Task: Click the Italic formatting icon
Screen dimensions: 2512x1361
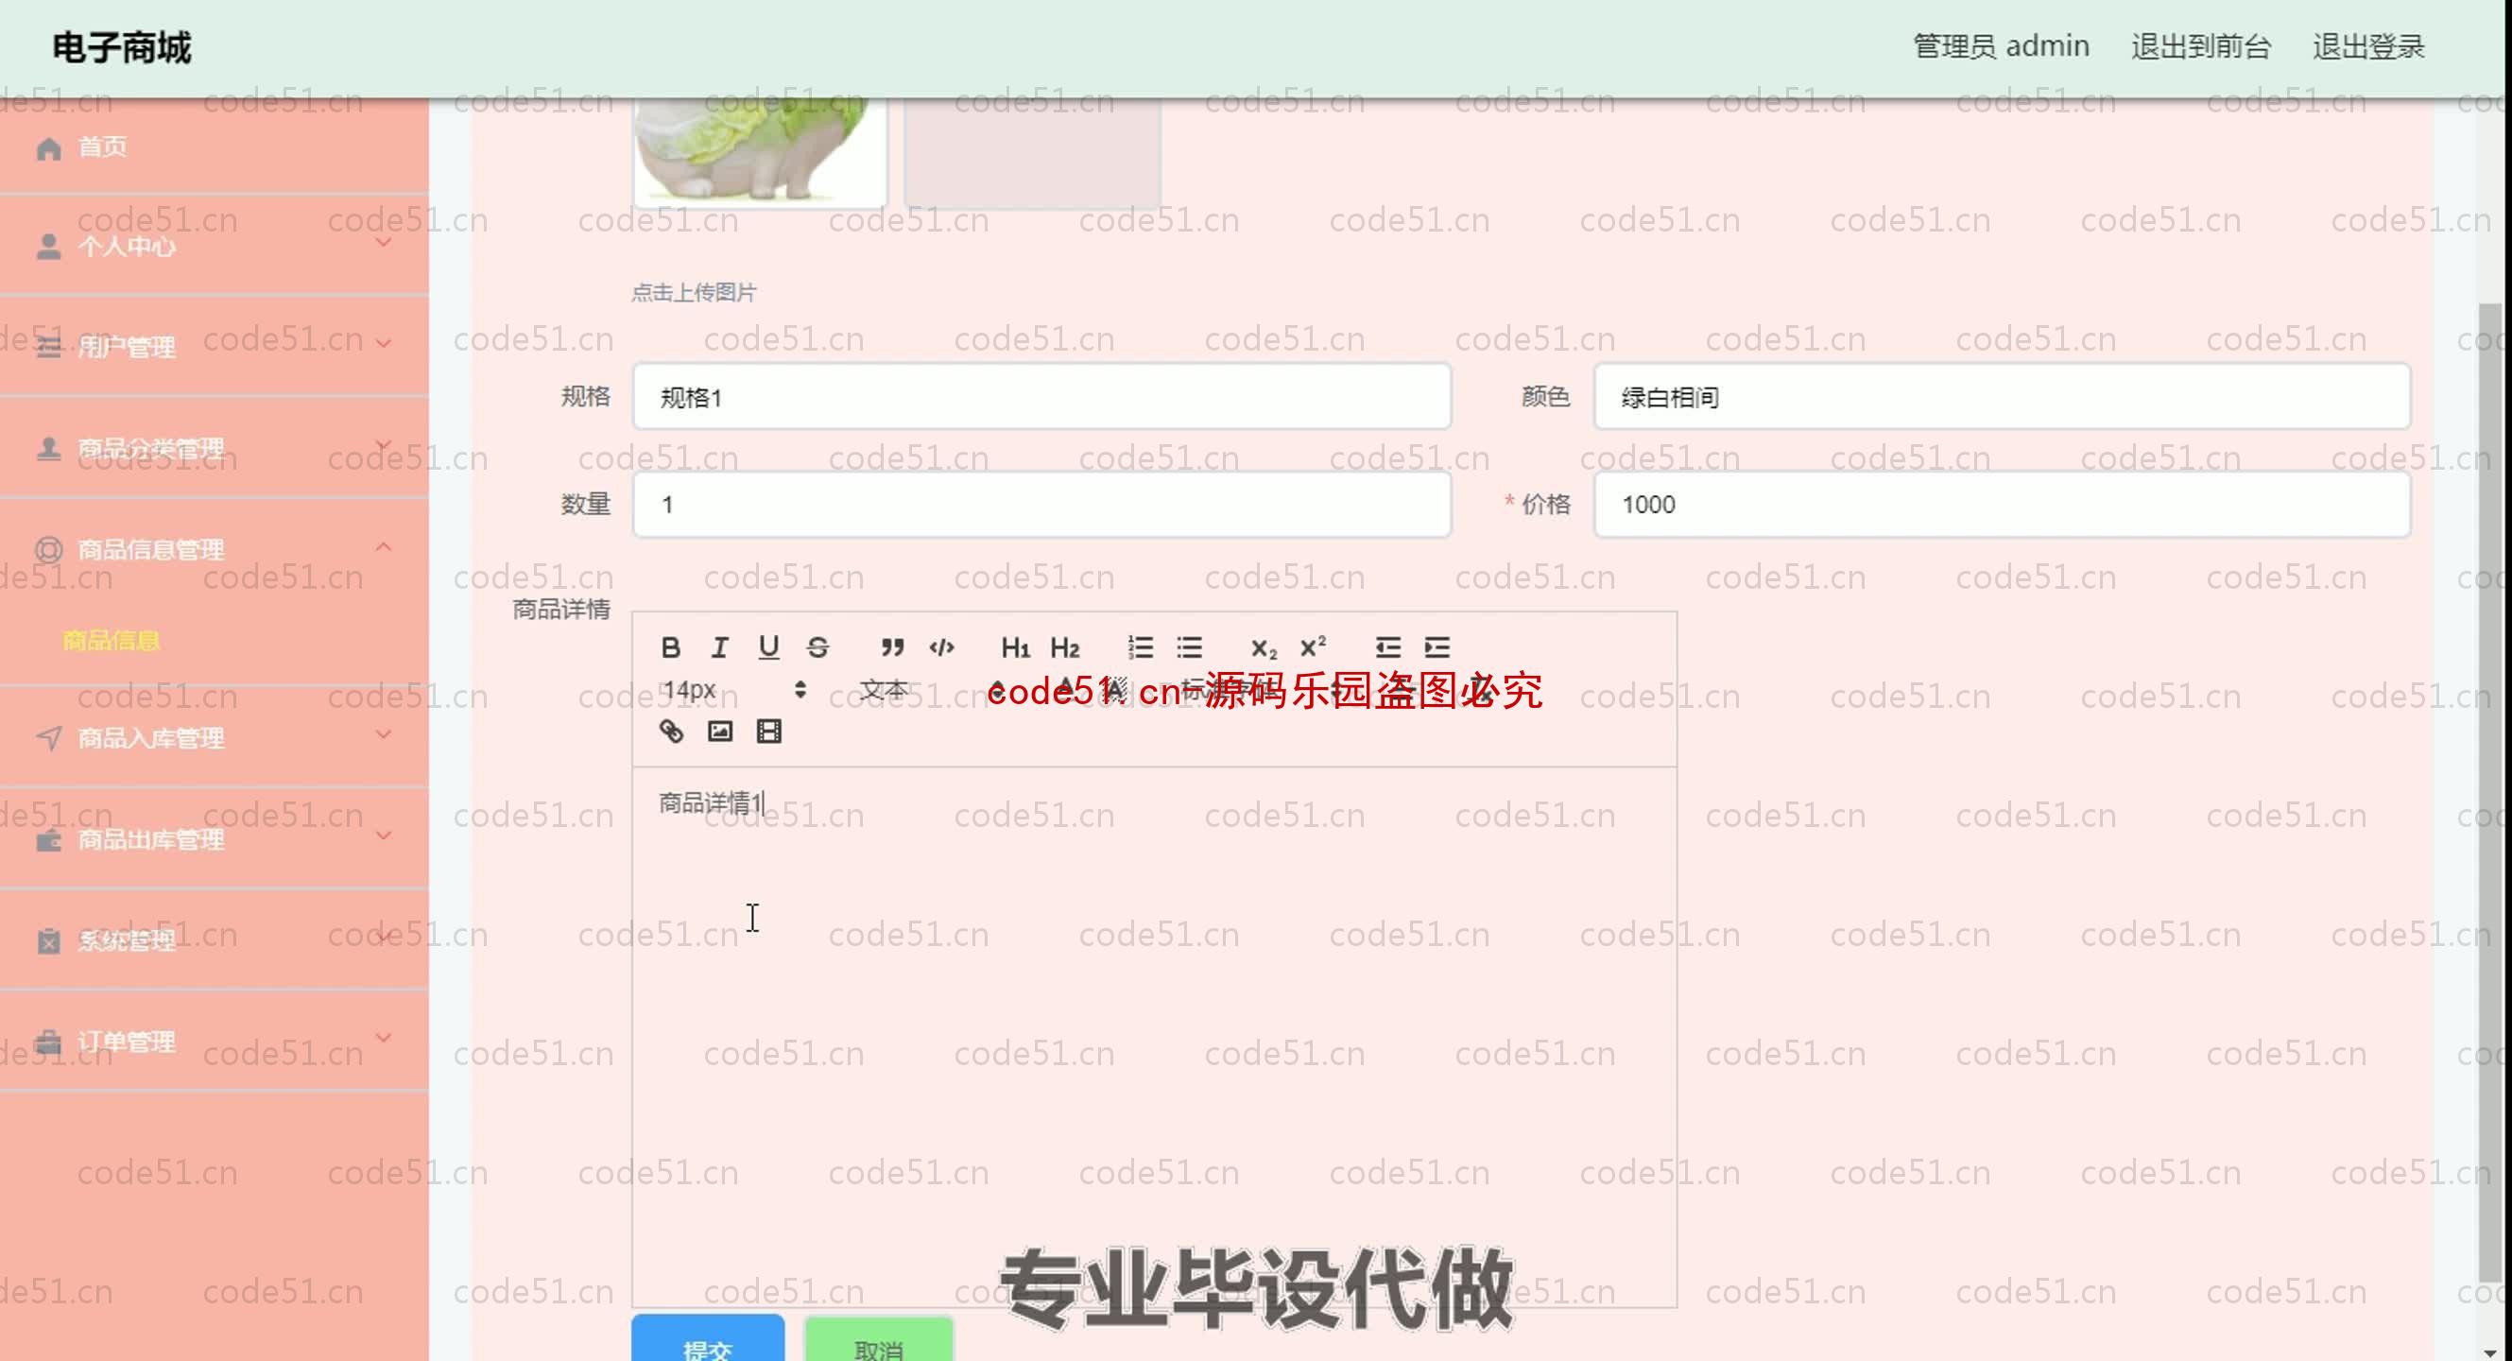Action: 717,647
